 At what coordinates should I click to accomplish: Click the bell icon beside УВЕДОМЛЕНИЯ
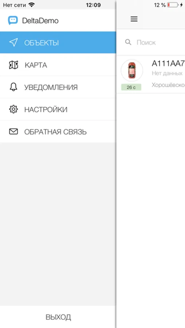[x=14, y=87]
